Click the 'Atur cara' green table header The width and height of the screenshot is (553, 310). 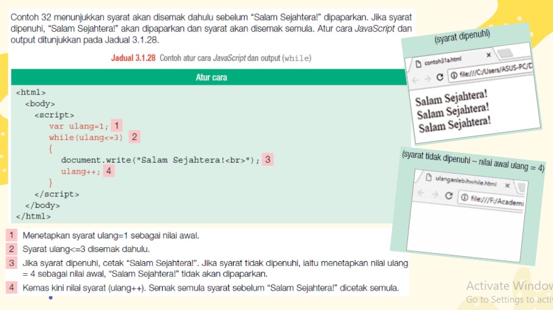[x=209, y=77]
